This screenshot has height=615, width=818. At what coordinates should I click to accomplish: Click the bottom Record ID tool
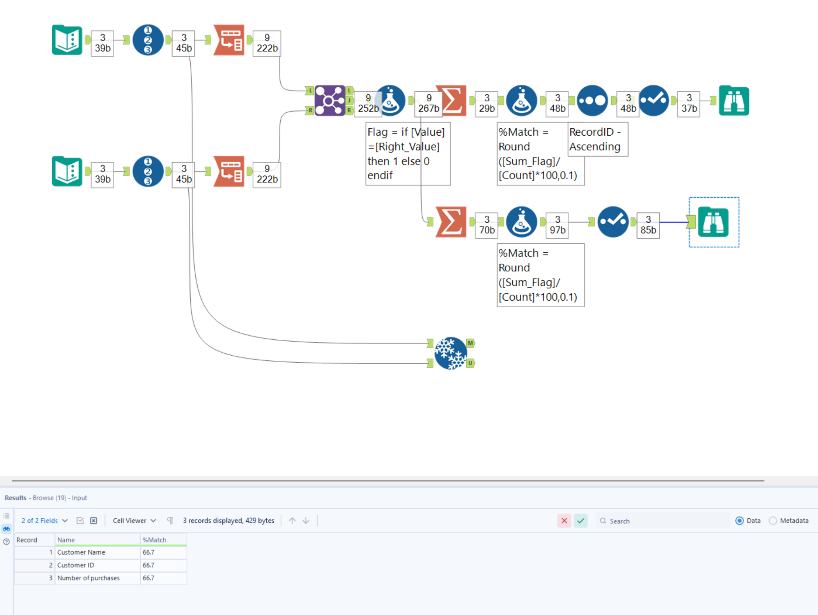point(148,171)
